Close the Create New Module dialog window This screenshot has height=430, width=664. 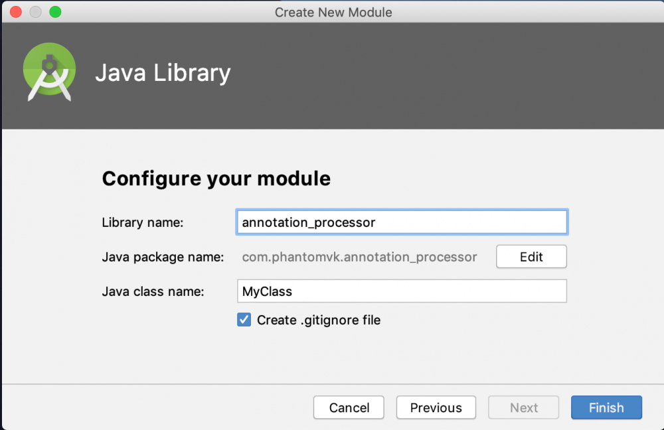coord(16,12)
